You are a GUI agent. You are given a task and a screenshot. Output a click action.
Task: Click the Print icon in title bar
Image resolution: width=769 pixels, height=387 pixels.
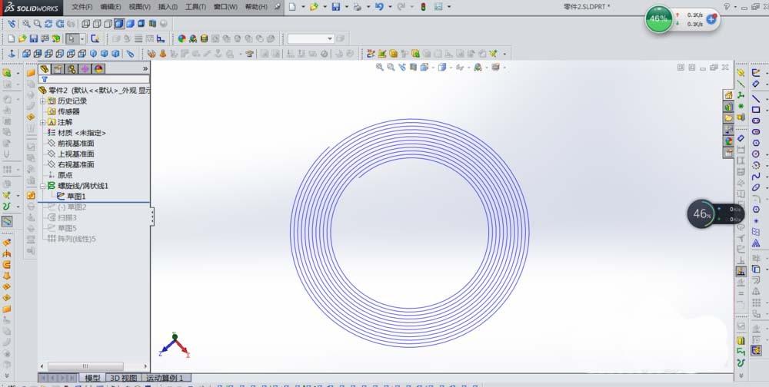pyautogui.click(x=358, y=7)
